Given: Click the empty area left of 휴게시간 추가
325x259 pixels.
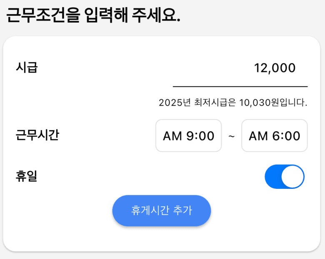Looking at the screenshot, I should [x=58, y=211].
